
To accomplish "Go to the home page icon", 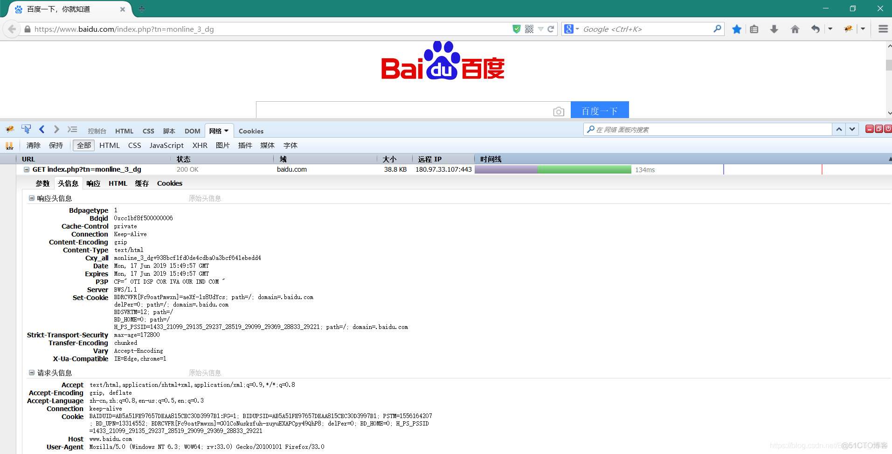I will click(x=795, y=29).
